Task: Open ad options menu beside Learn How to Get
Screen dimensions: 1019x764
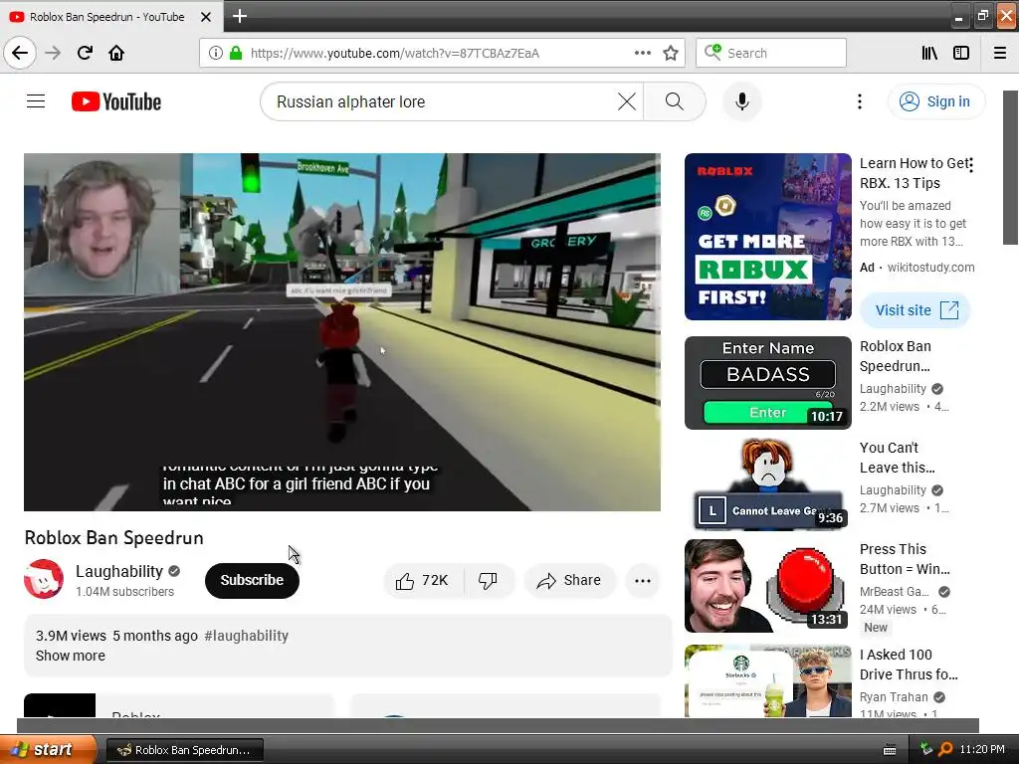Action: coord(971,165)
